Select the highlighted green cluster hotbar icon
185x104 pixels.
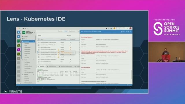coord(18,41)
